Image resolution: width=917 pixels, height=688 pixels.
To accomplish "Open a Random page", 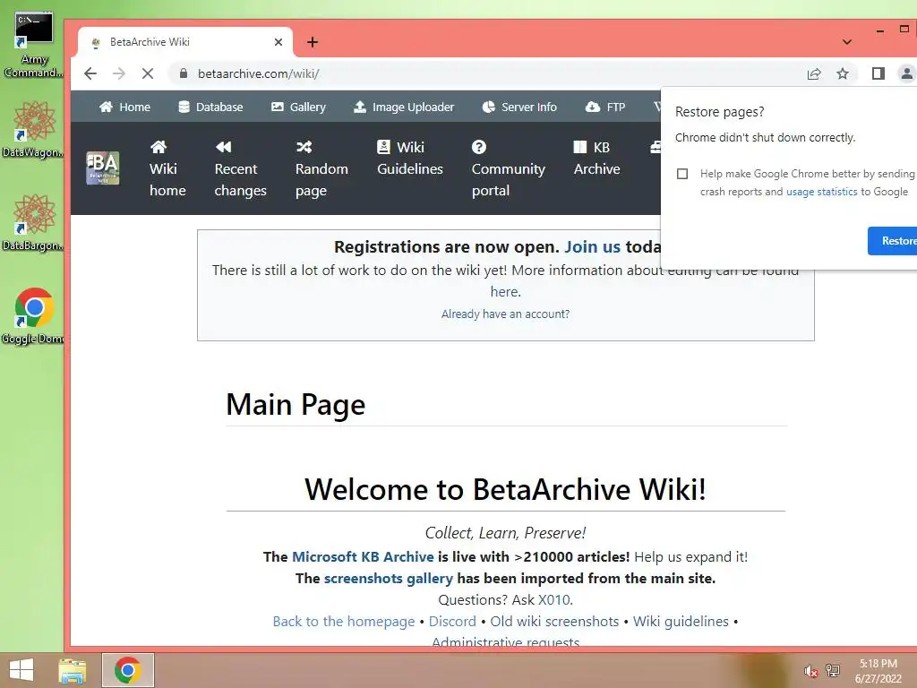I will tap(321, 168).
